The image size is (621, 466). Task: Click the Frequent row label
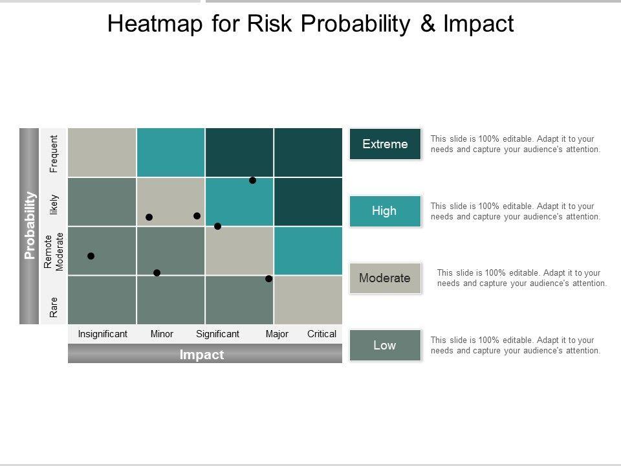[54, 153]
